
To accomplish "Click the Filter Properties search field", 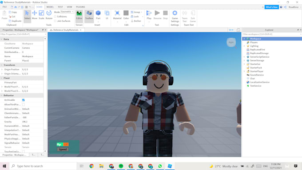I will click(x=23, y=34).
